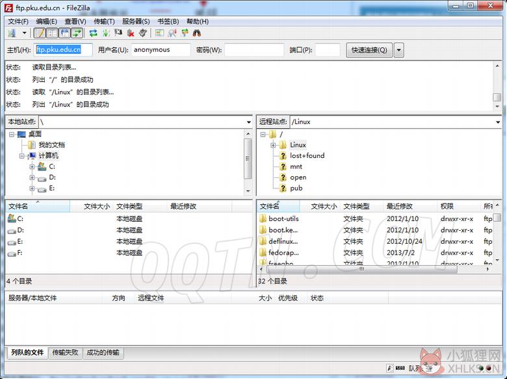Sort local list by 文件名 column

(x=38, y=206)
